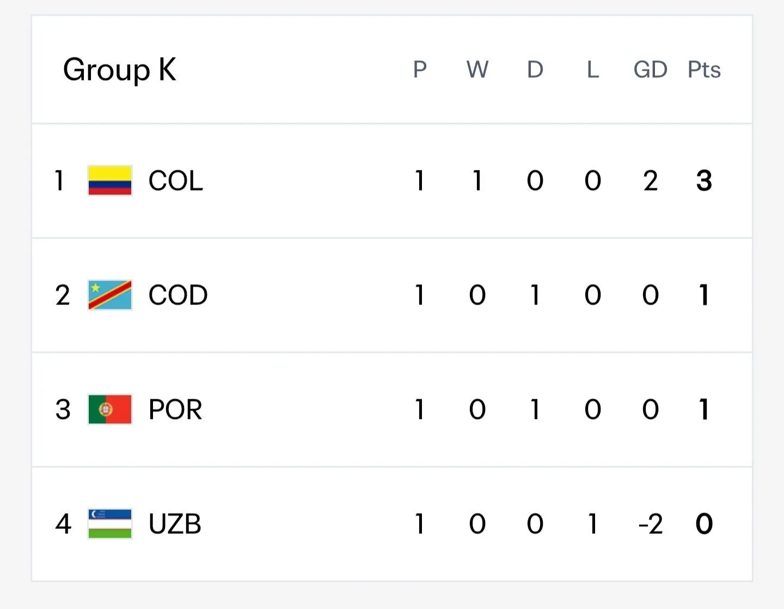This screenshot has height=609, width=784.
Task: Click Uzbekistan's bold points value 0
Action: click(x=704, y=524)
